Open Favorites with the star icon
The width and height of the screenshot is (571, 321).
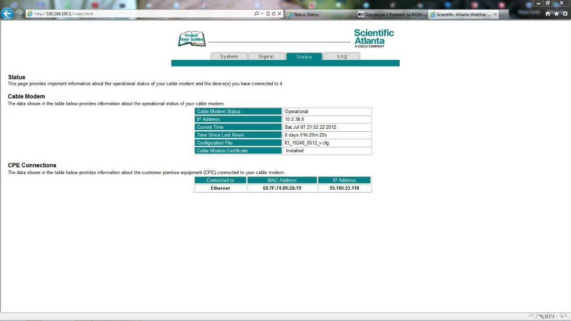[x=556, y=14]
